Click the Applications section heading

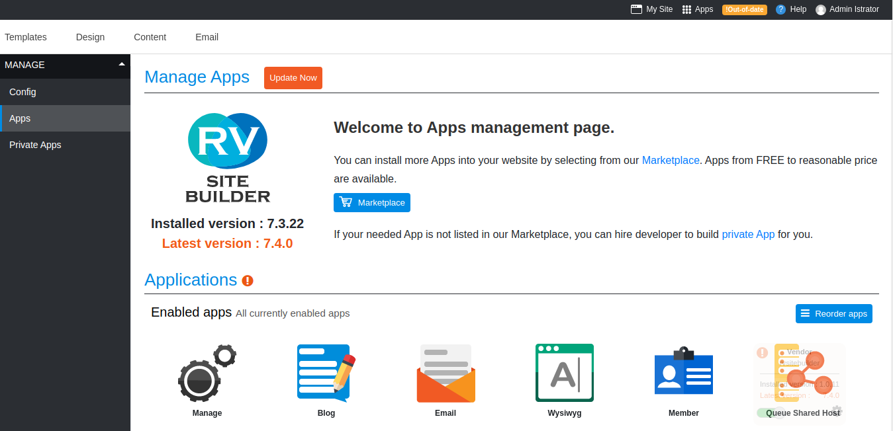191,280
